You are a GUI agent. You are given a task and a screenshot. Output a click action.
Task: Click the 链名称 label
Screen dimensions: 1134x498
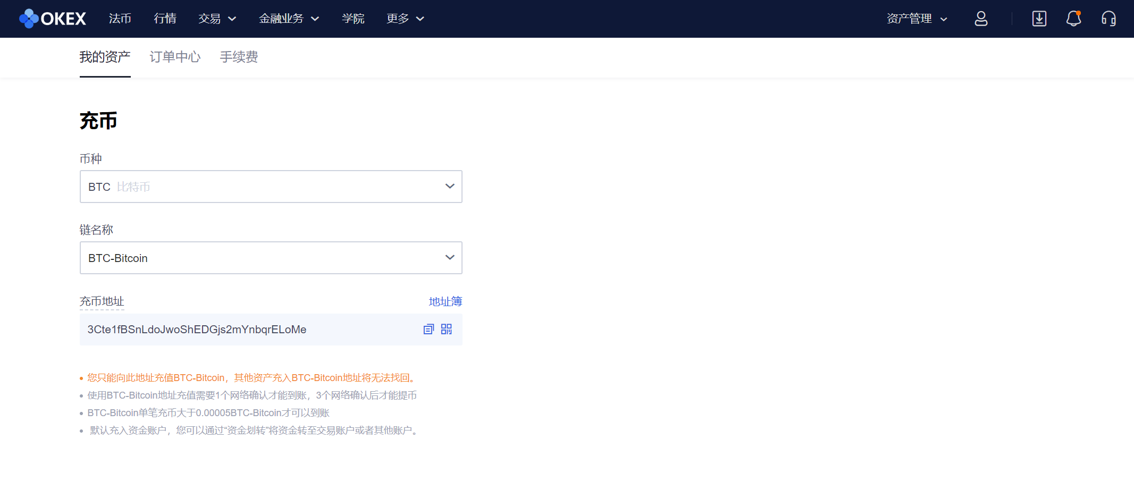96,230
